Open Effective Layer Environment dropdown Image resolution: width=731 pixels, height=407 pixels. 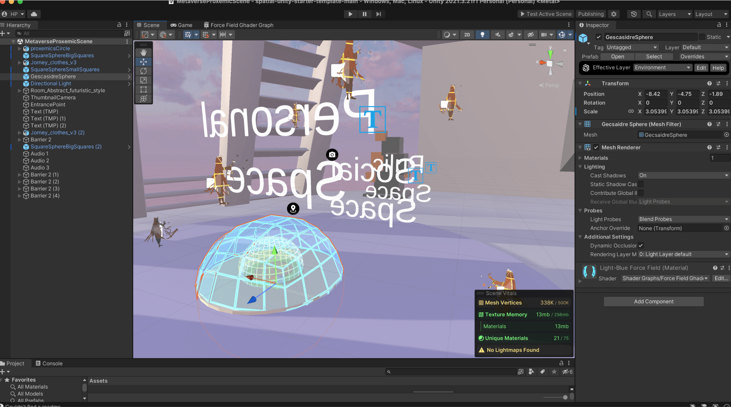click(x=663, y=68)
